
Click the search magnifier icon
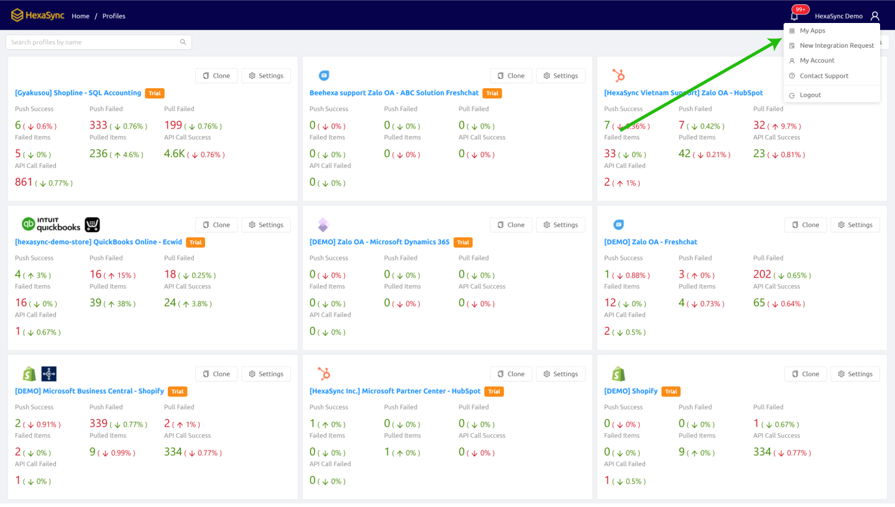183,42
